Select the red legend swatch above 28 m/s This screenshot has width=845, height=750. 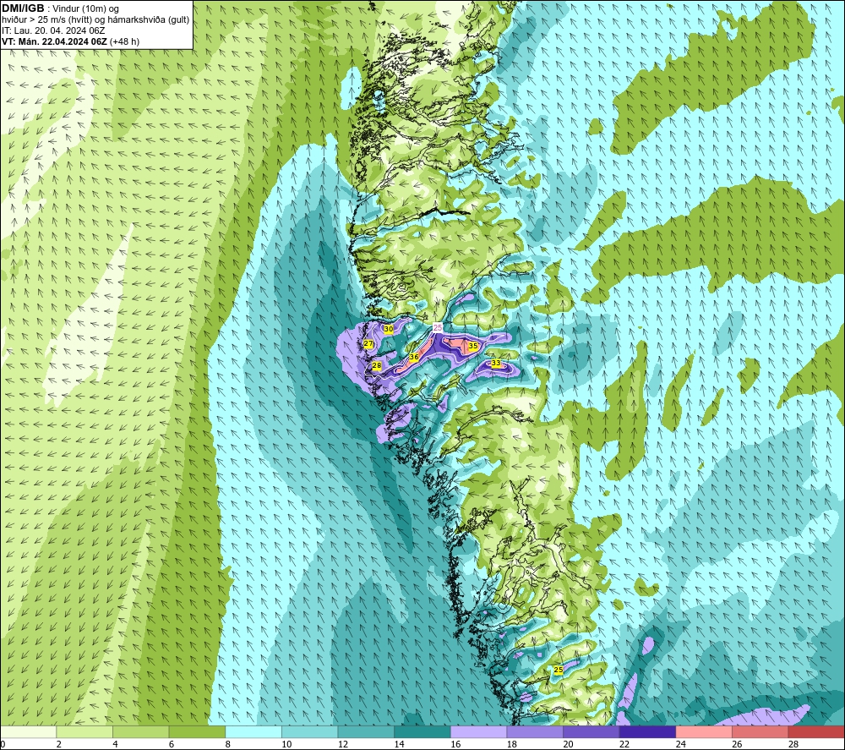tap(816, 732)
